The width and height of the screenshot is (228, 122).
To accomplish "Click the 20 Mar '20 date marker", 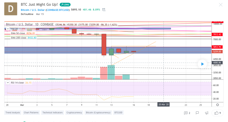I will (163, 104).
